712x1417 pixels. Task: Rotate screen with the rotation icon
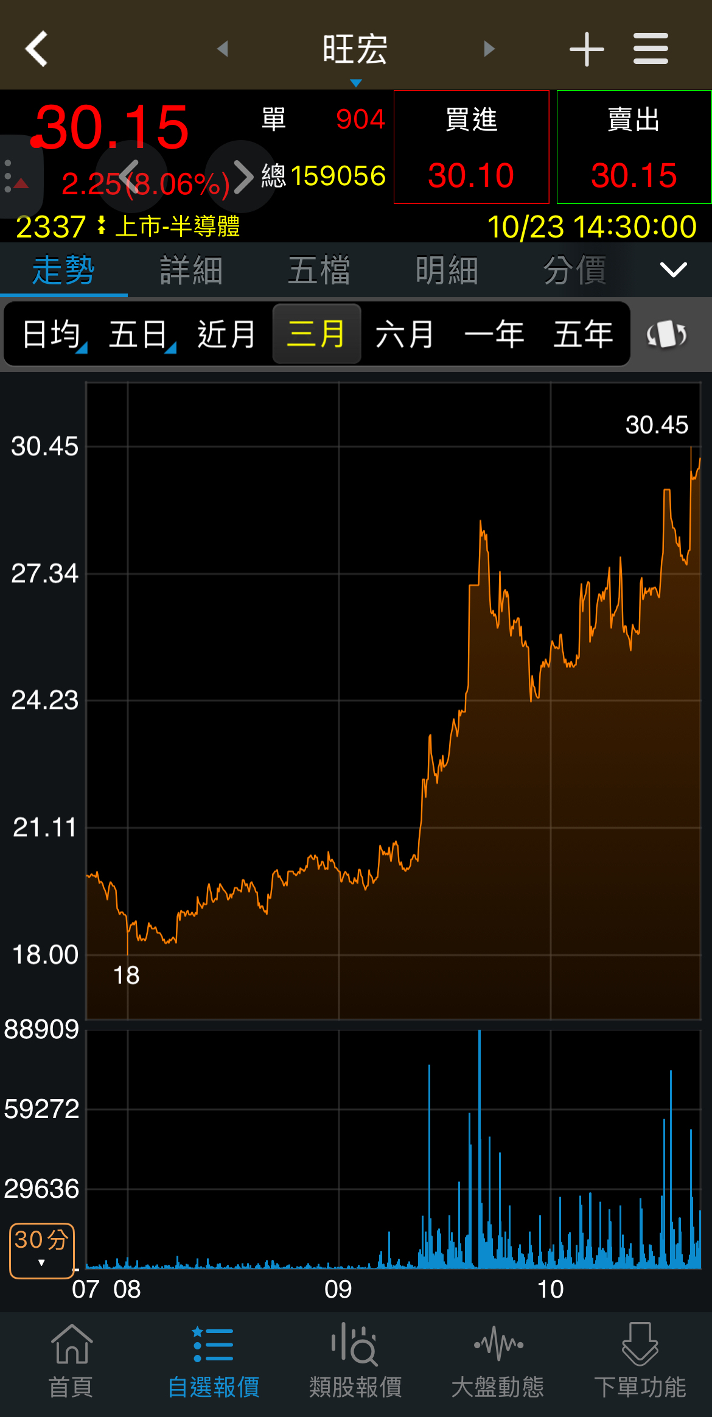(667, 334)
